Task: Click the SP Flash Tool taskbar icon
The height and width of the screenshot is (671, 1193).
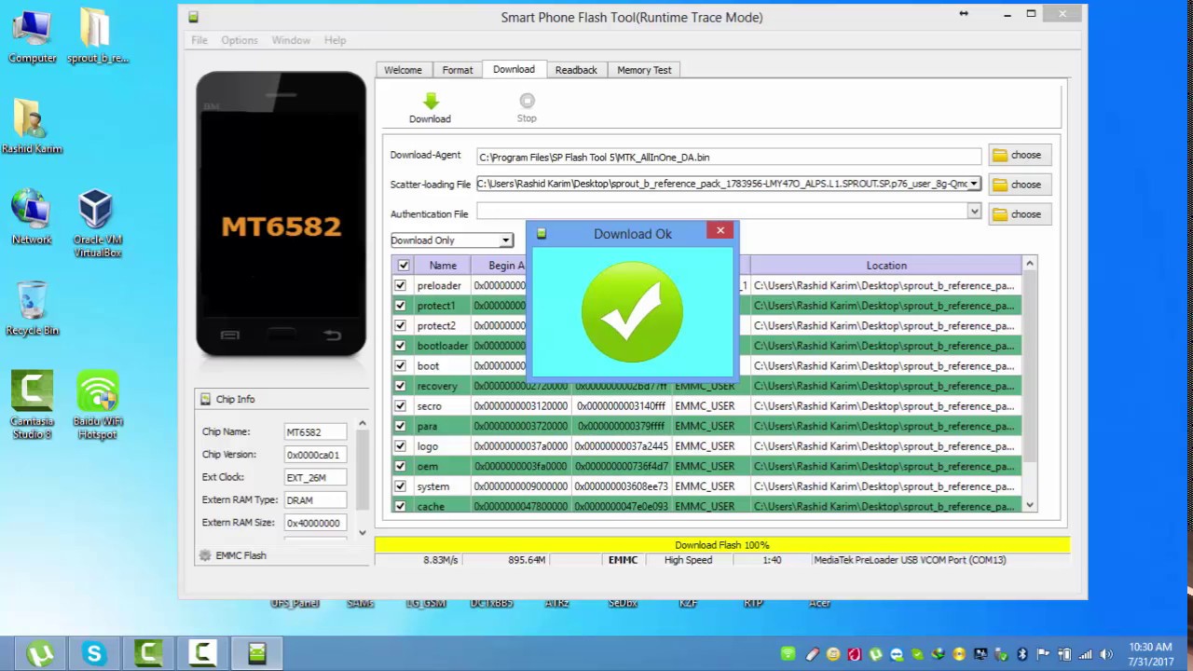Action: coord(256,654)
